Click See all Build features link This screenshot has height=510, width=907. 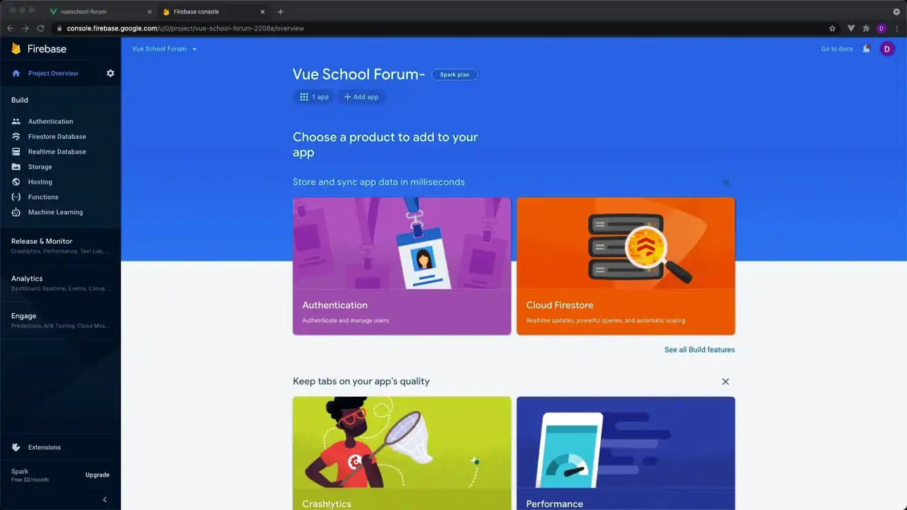(699, 350)
